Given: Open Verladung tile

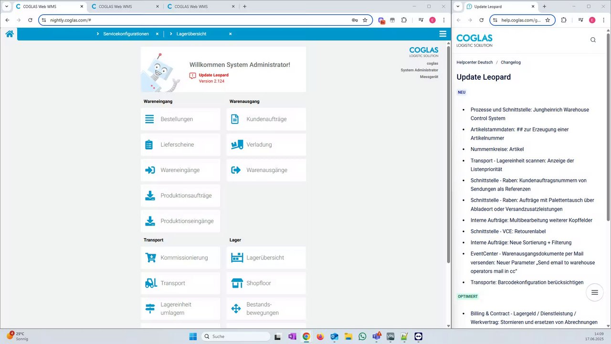Looking at the screenshot, I should point(266,144).
